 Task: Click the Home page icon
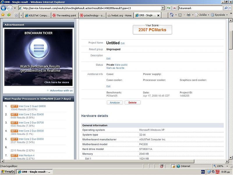pos(172,15)
